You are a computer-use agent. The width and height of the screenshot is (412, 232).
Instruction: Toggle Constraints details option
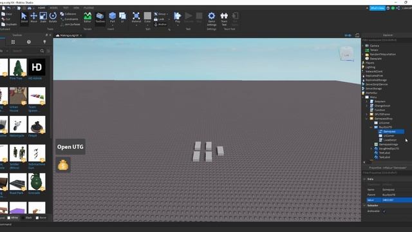[x=70, y=19]
